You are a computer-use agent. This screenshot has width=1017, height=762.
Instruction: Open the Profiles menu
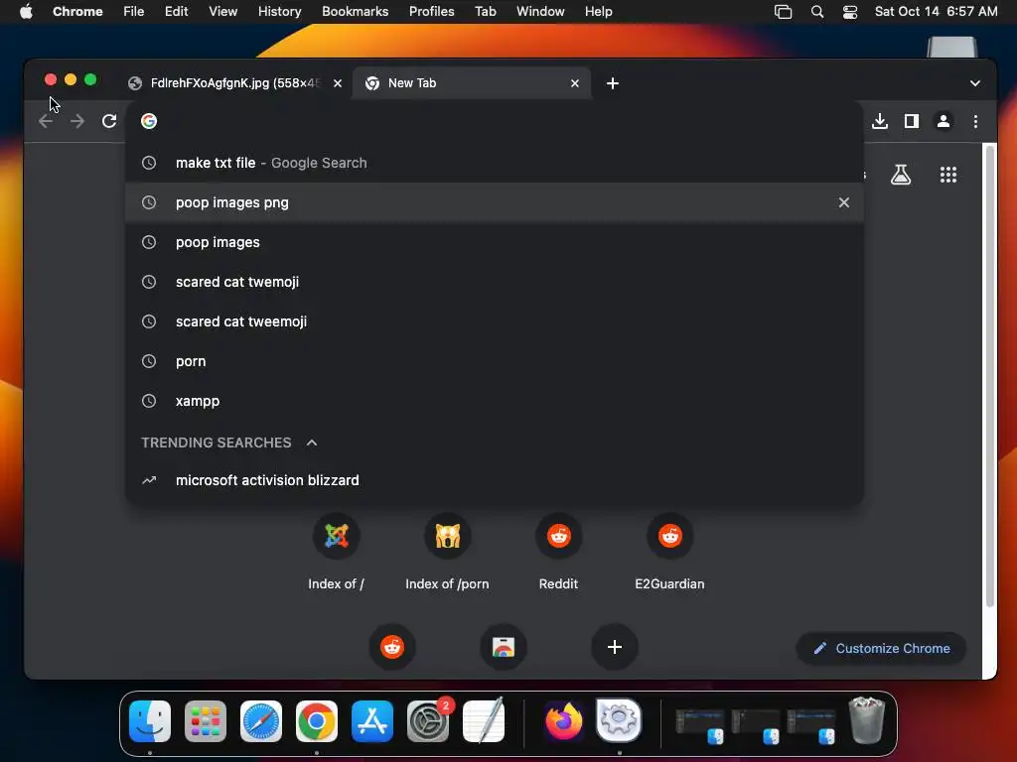[x=431, y=12]
